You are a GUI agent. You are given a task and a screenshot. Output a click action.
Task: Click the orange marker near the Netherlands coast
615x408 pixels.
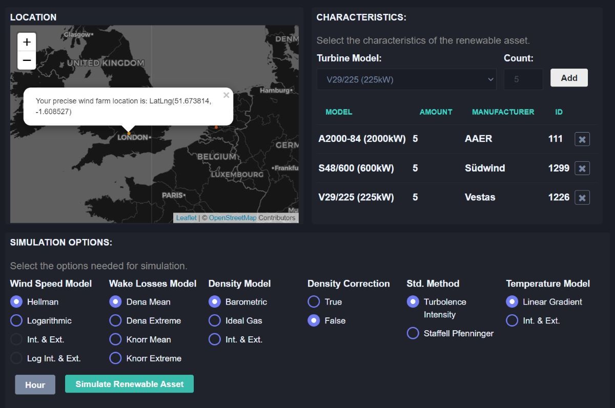216,127
